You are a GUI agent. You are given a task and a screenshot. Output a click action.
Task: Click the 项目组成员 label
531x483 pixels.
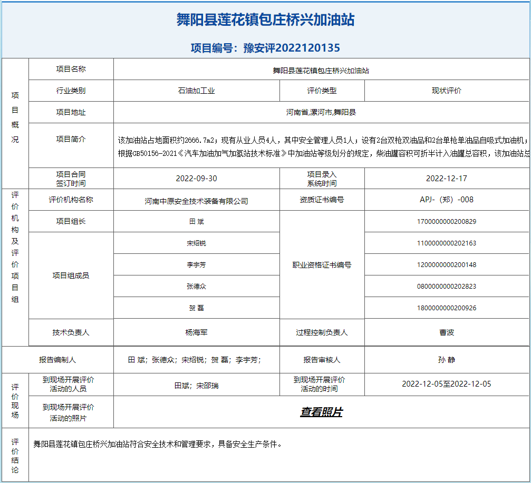point(71,275)
